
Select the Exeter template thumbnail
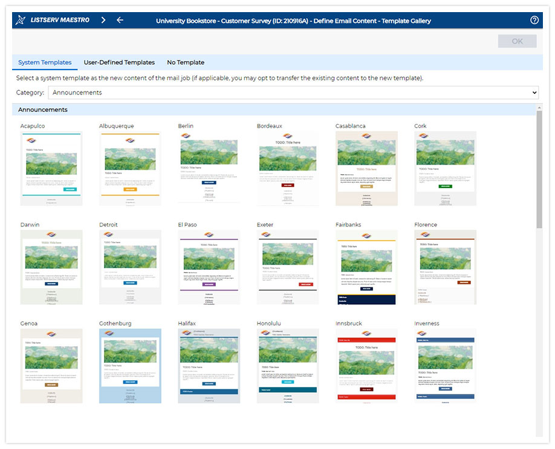coord(288,267)
